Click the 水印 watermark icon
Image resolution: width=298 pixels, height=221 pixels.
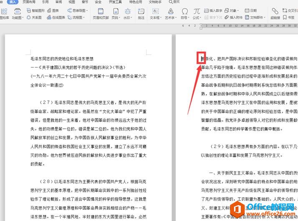click(128, 11)
